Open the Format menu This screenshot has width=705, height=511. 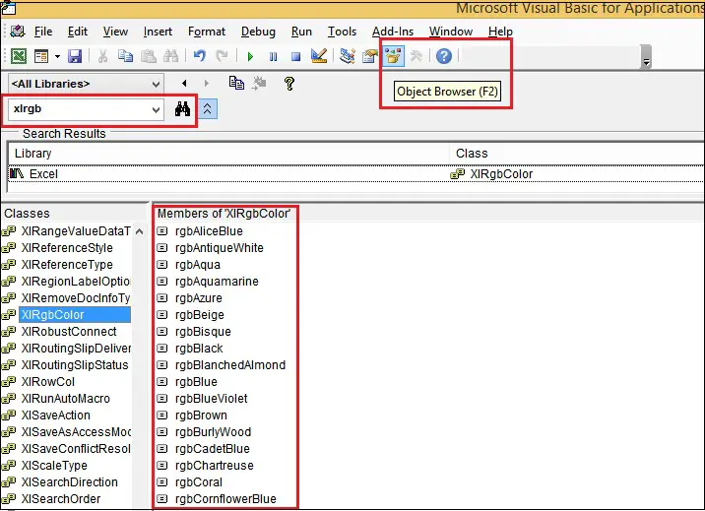(207, 32)
